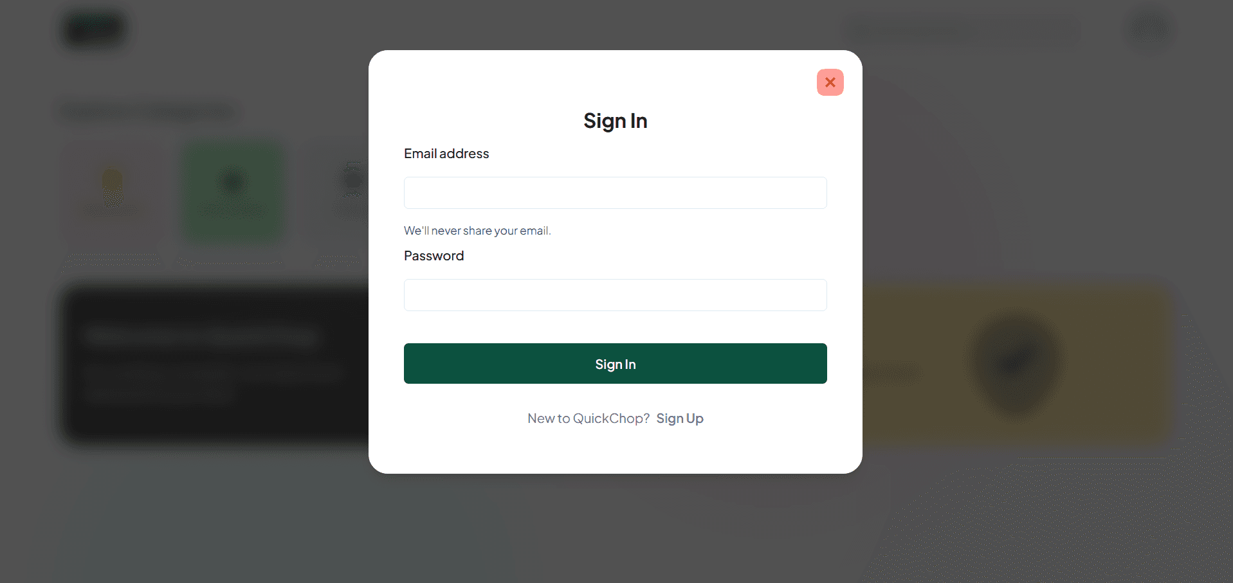Image resolution: width=1233 pixels, height=583 pixels.
Task: Select the blurred first category thumbnail
Action: click(113, 192)
